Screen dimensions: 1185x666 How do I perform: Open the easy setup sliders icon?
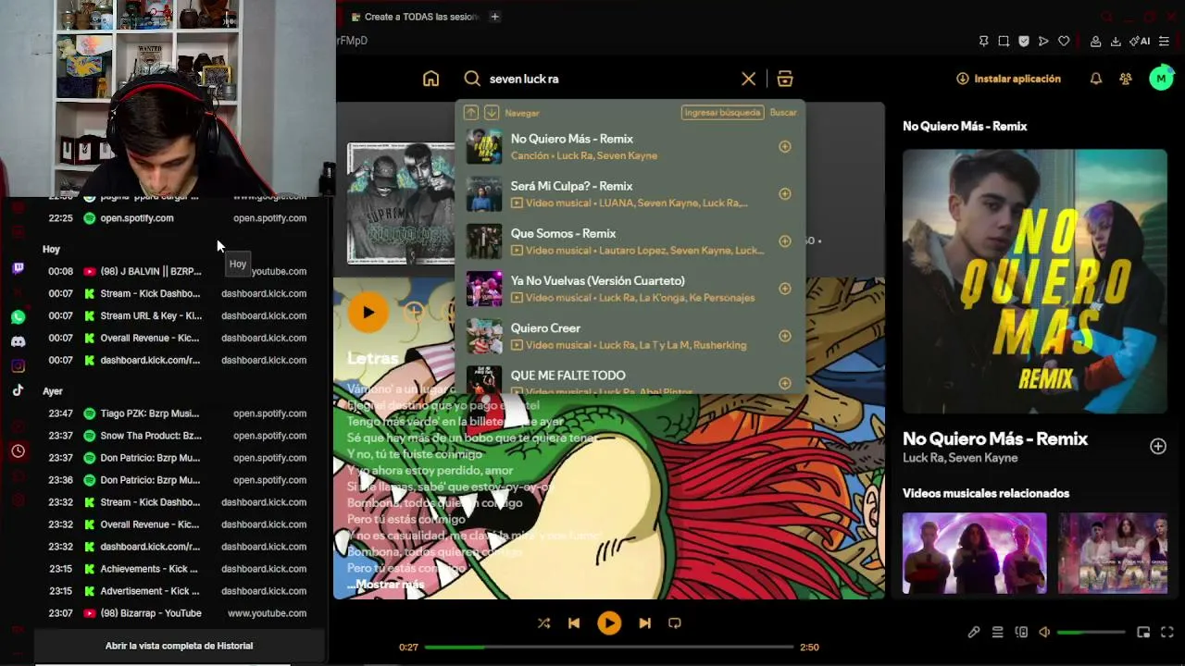[1164, 41]
